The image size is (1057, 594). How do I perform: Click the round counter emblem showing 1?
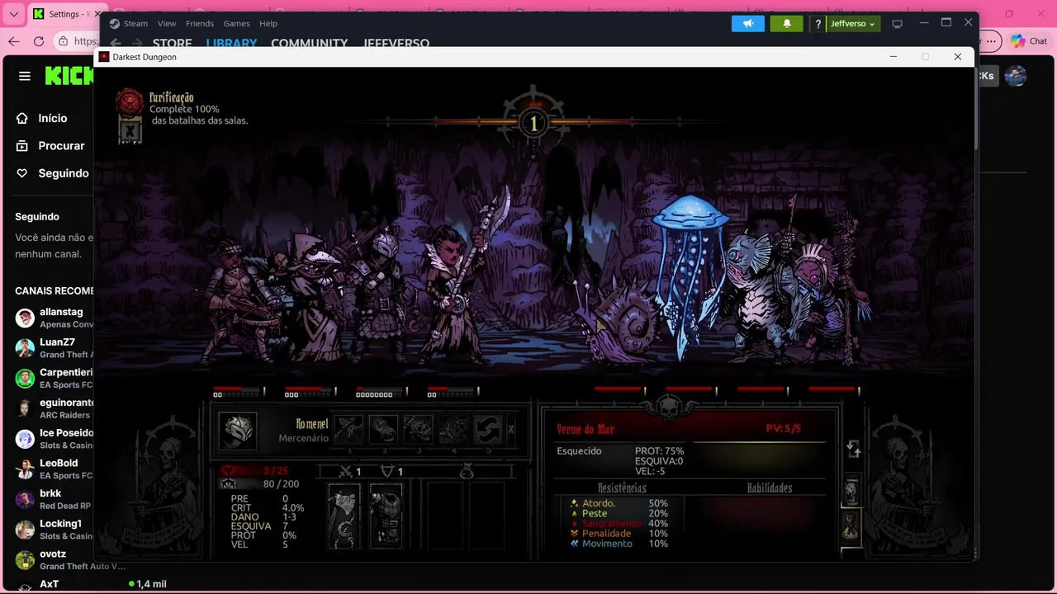pyautogui.click(x=533, y=124)
